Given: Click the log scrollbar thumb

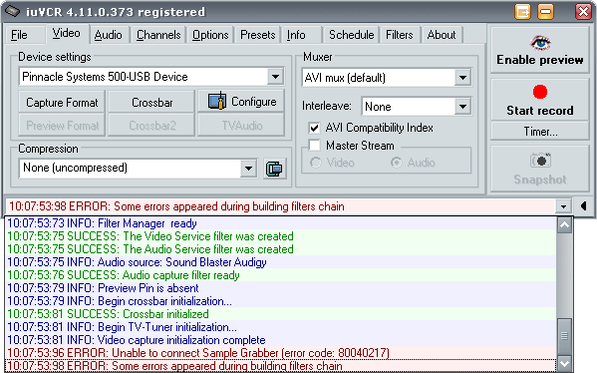Looking at the screenshot, I should 564,336.
